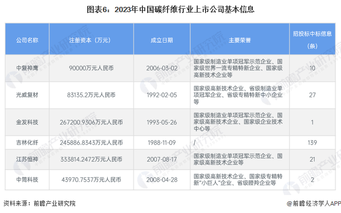This screenshot has height=213, width=341.
Task: Click the capital cell '83135.2万元人民币'
Action: (92, 95)
